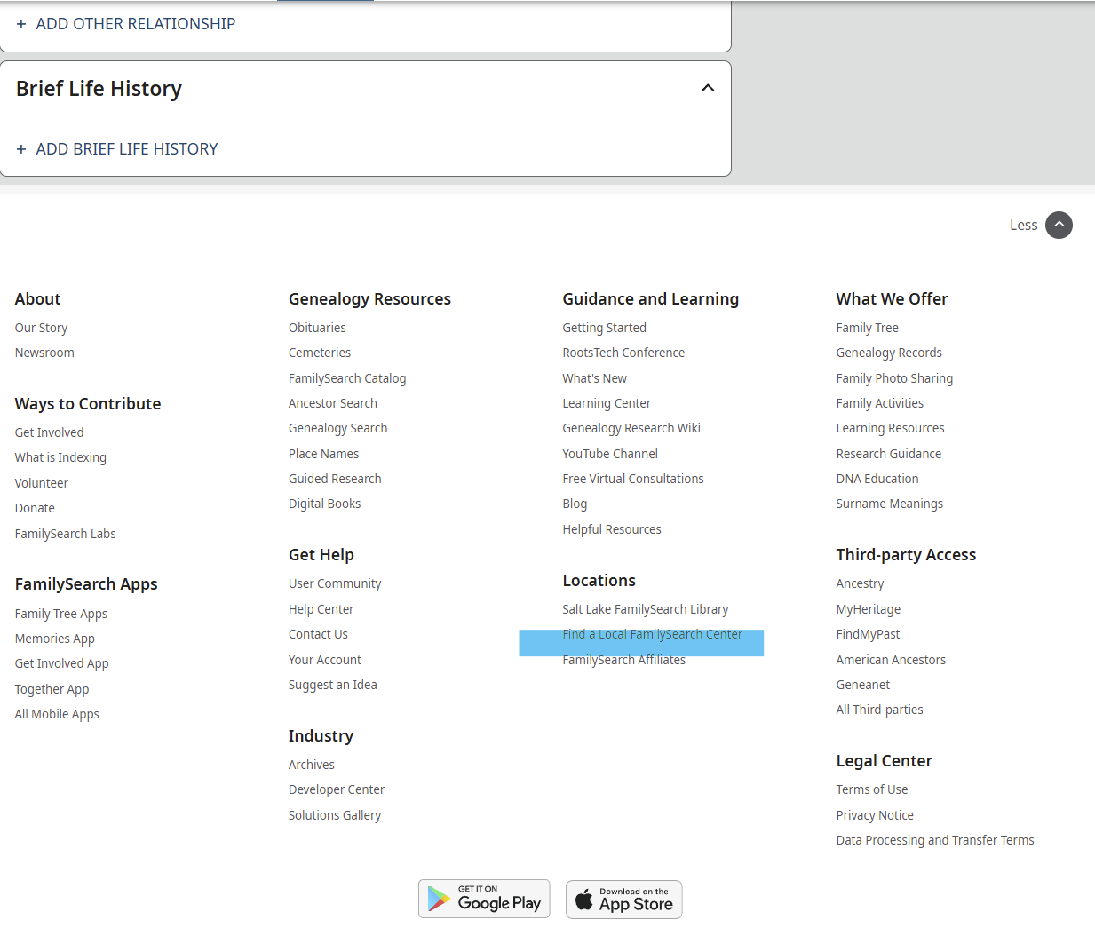The width and height of the screenshot is (1095, 944).
Task: Go to the FamilySearch Catalog
Action: (x=346, y=378)
